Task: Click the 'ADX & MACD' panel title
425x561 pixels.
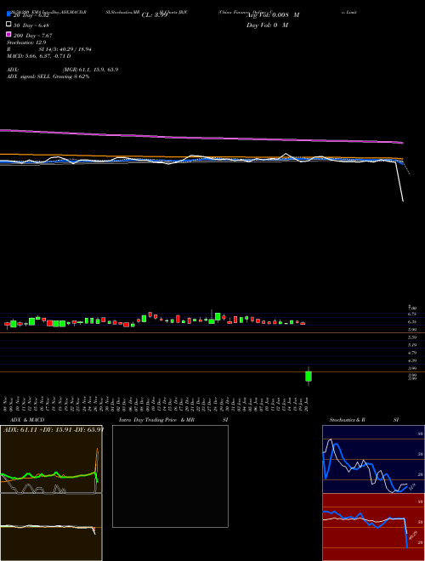Action: pyautogui.click(x=27, y=420)
